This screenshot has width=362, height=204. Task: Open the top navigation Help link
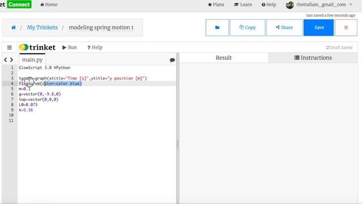[x=269, y=5]
